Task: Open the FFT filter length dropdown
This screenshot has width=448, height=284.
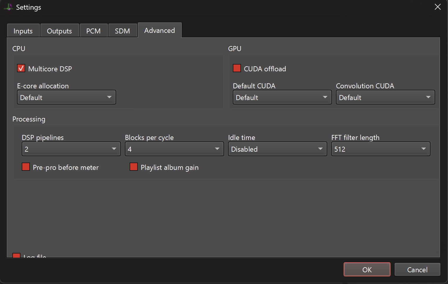Action: tap(381, 149)
